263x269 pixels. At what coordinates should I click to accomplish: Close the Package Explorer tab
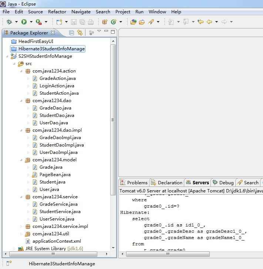click(53, 33)
